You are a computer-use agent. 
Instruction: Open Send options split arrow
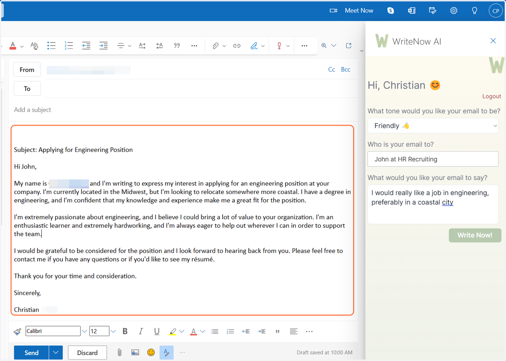(56, 353)
